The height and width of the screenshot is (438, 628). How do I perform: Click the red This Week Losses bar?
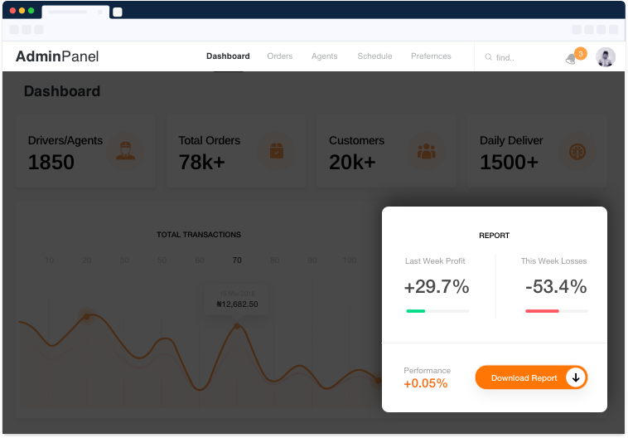(x=542, y=311)
